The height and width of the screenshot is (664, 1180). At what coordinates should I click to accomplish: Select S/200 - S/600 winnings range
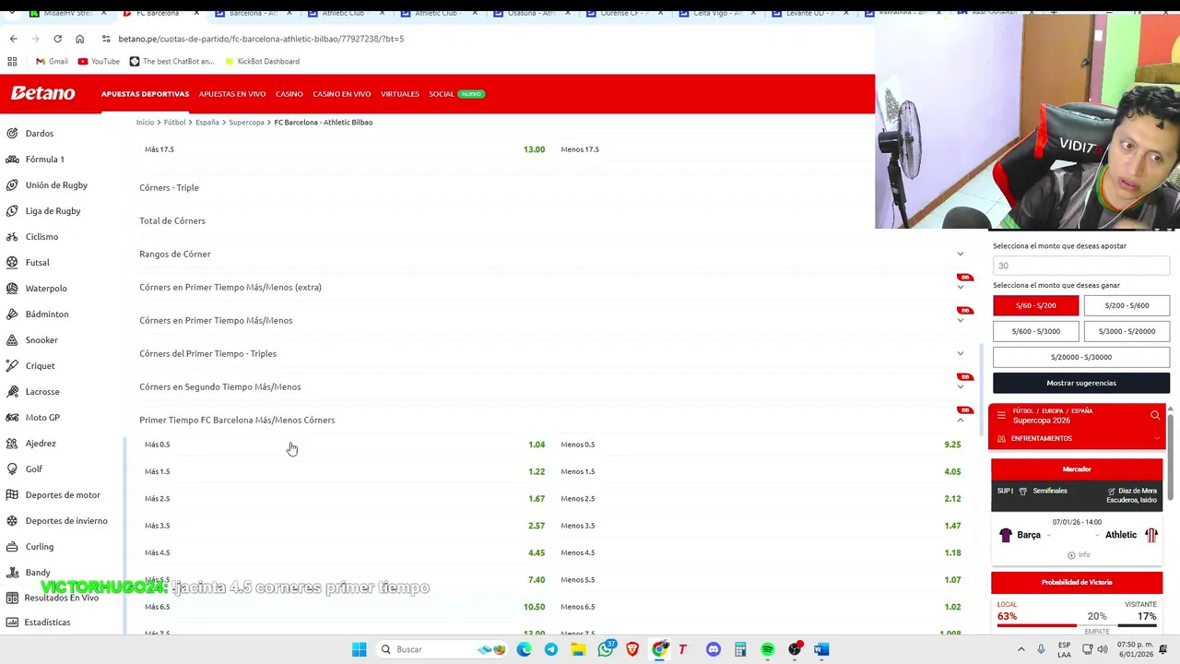pos(1127,305)
